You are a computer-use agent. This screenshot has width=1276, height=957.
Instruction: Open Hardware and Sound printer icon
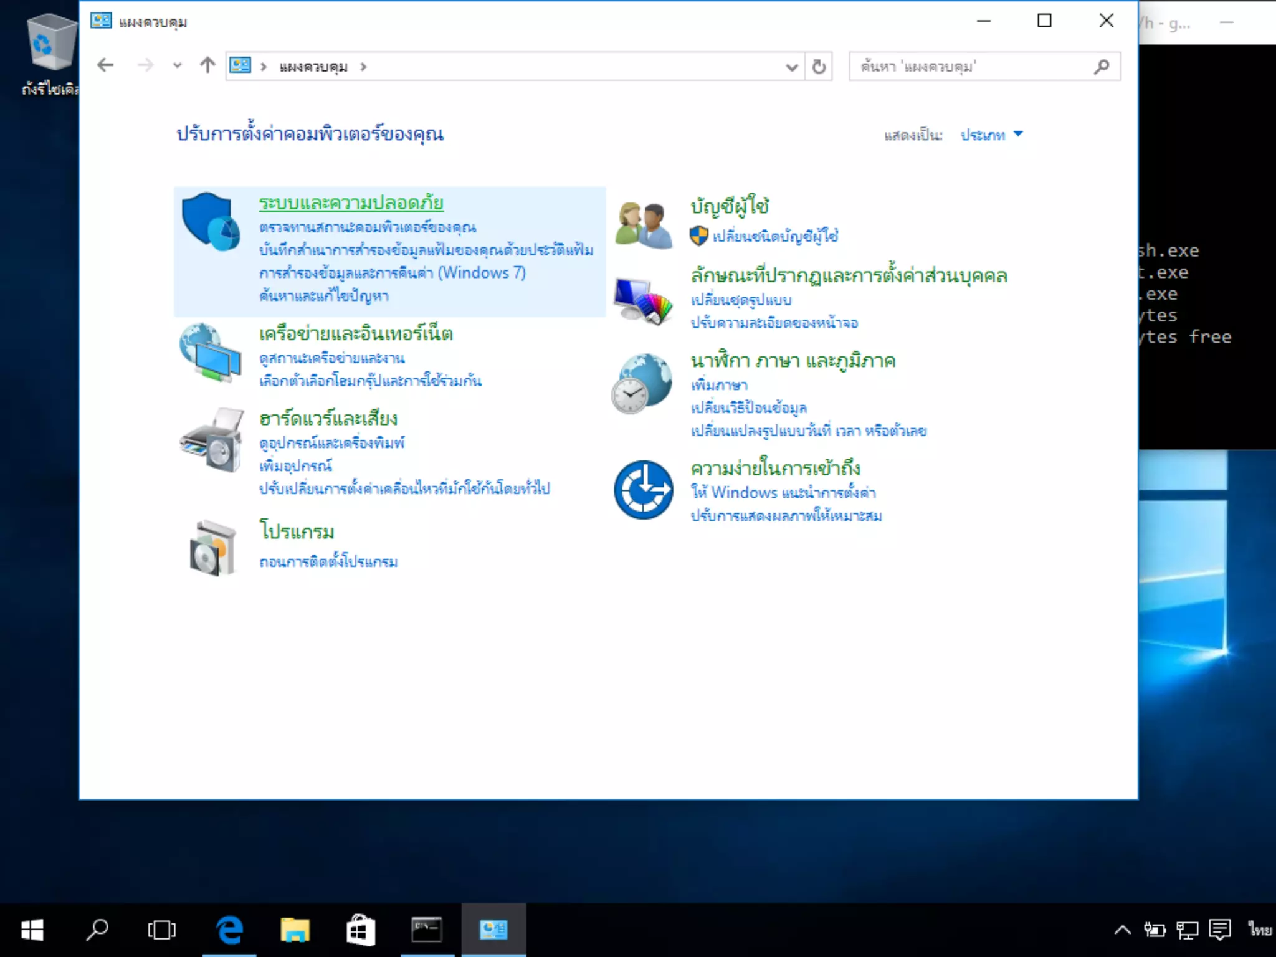click(x=212, y=440)
